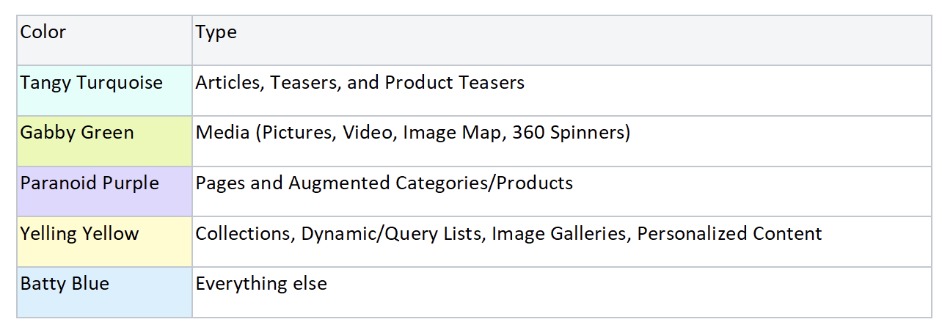Select the Yelling Yellow color cell

(105, 242)
